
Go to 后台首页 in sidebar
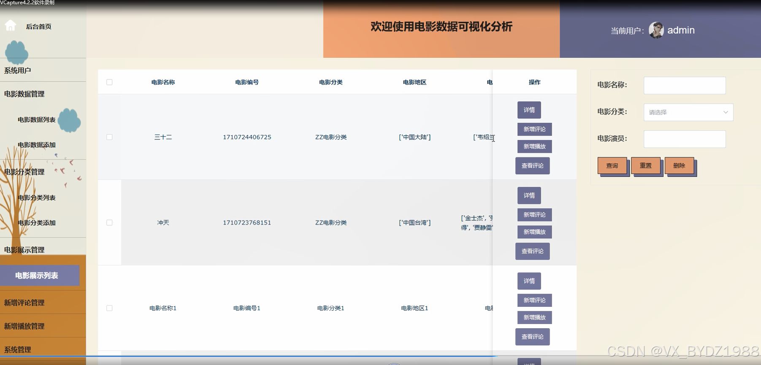click(x=38, y=26)
